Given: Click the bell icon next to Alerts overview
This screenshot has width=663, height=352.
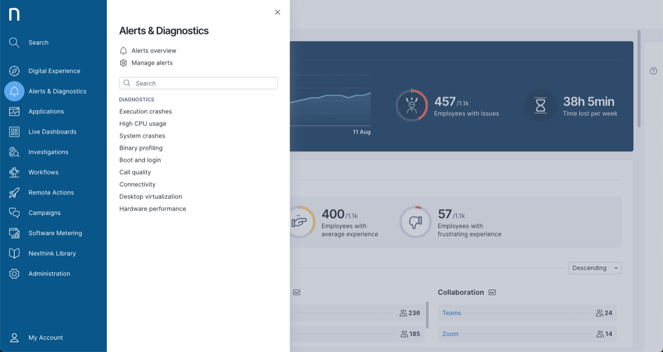Looking at the screenshot, I should tap(123, 51).
